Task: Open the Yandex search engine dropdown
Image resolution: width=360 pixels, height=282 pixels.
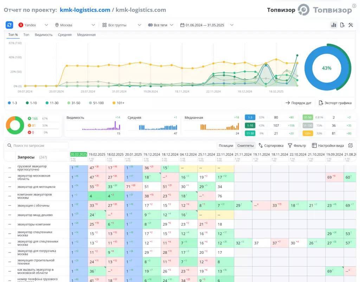Action: 33,25
